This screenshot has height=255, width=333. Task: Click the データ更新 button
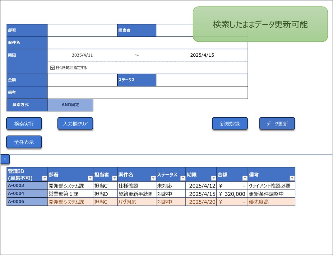click(x=277, y=124)
